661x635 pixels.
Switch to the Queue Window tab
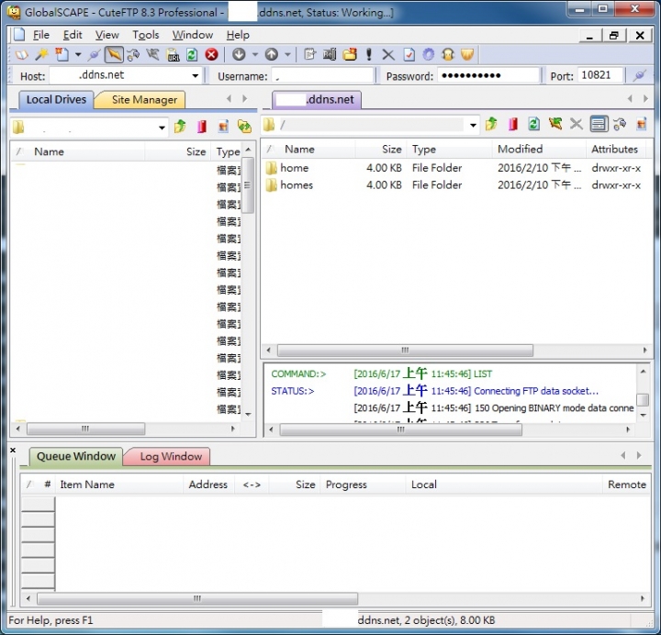[x=76, y=456]
